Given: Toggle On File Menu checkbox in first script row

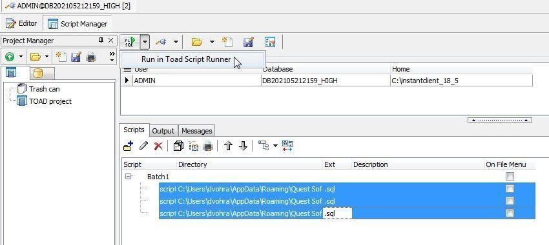Looking at the screenshot, I should tap(510, 189).
